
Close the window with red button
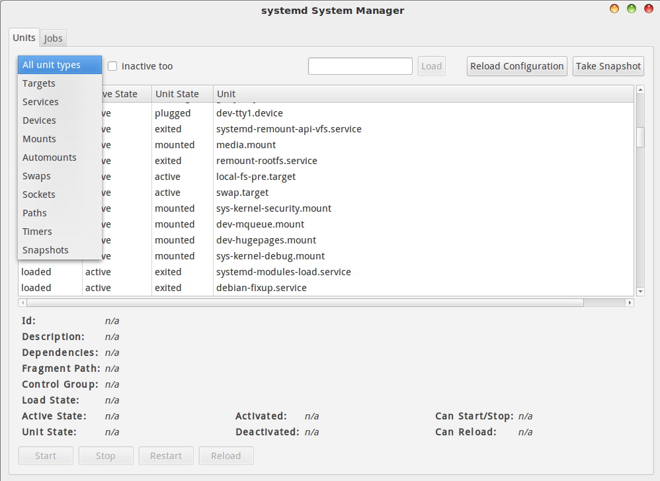coord(649,9)
